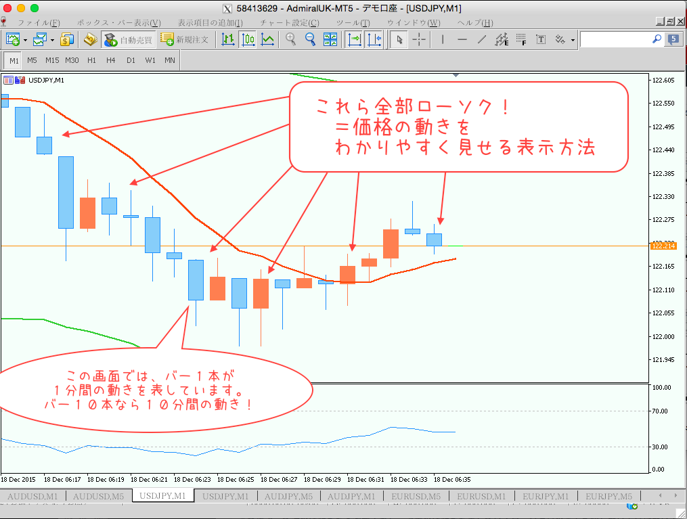This screenshot has height=519, width=687.
Task: Toggle chart auto scroll to latest bar
Action: [x=355, y=39]
